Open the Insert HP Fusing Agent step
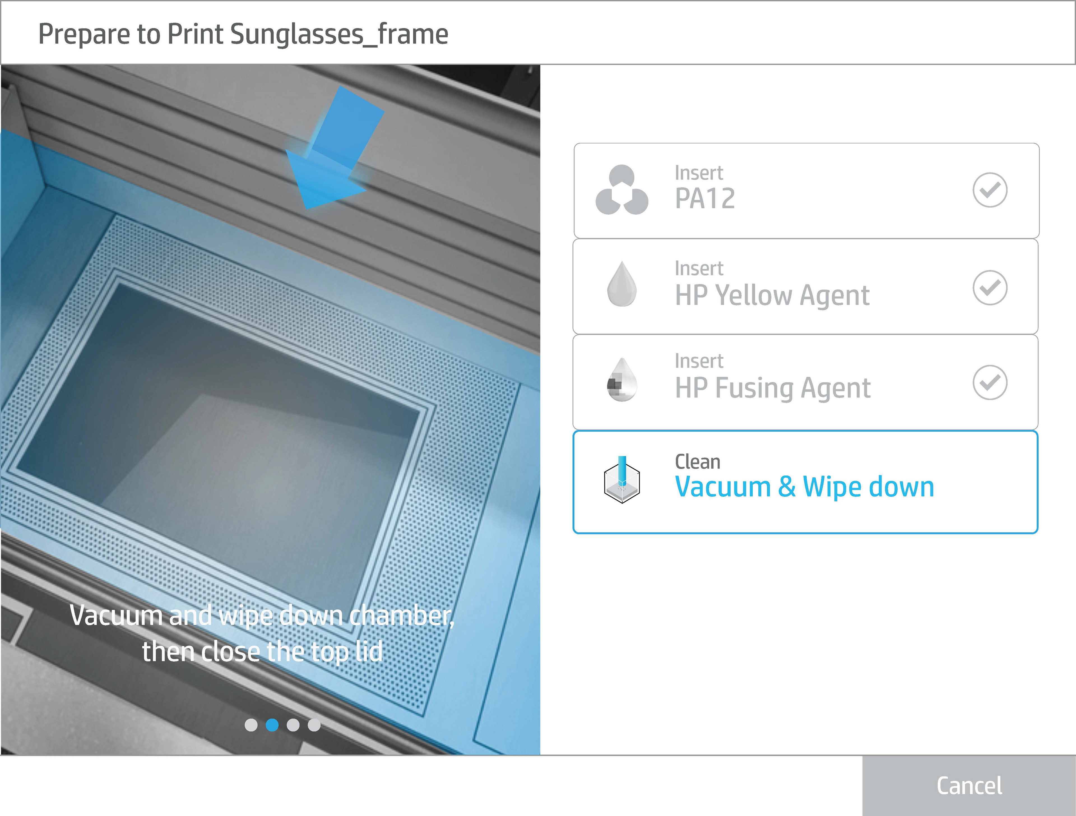This screenshot has width=1076, height=816. (806, 382)
